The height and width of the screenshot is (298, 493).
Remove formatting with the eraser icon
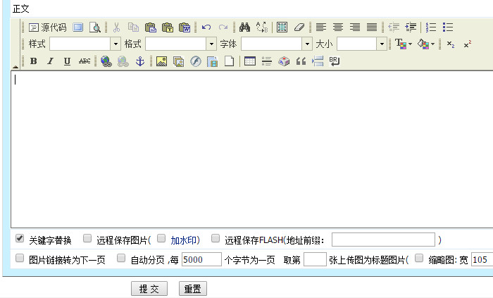(299, 27)
